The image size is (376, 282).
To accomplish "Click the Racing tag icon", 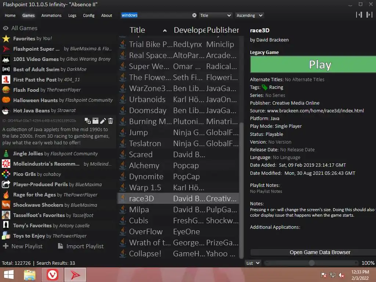I will 264,87.
